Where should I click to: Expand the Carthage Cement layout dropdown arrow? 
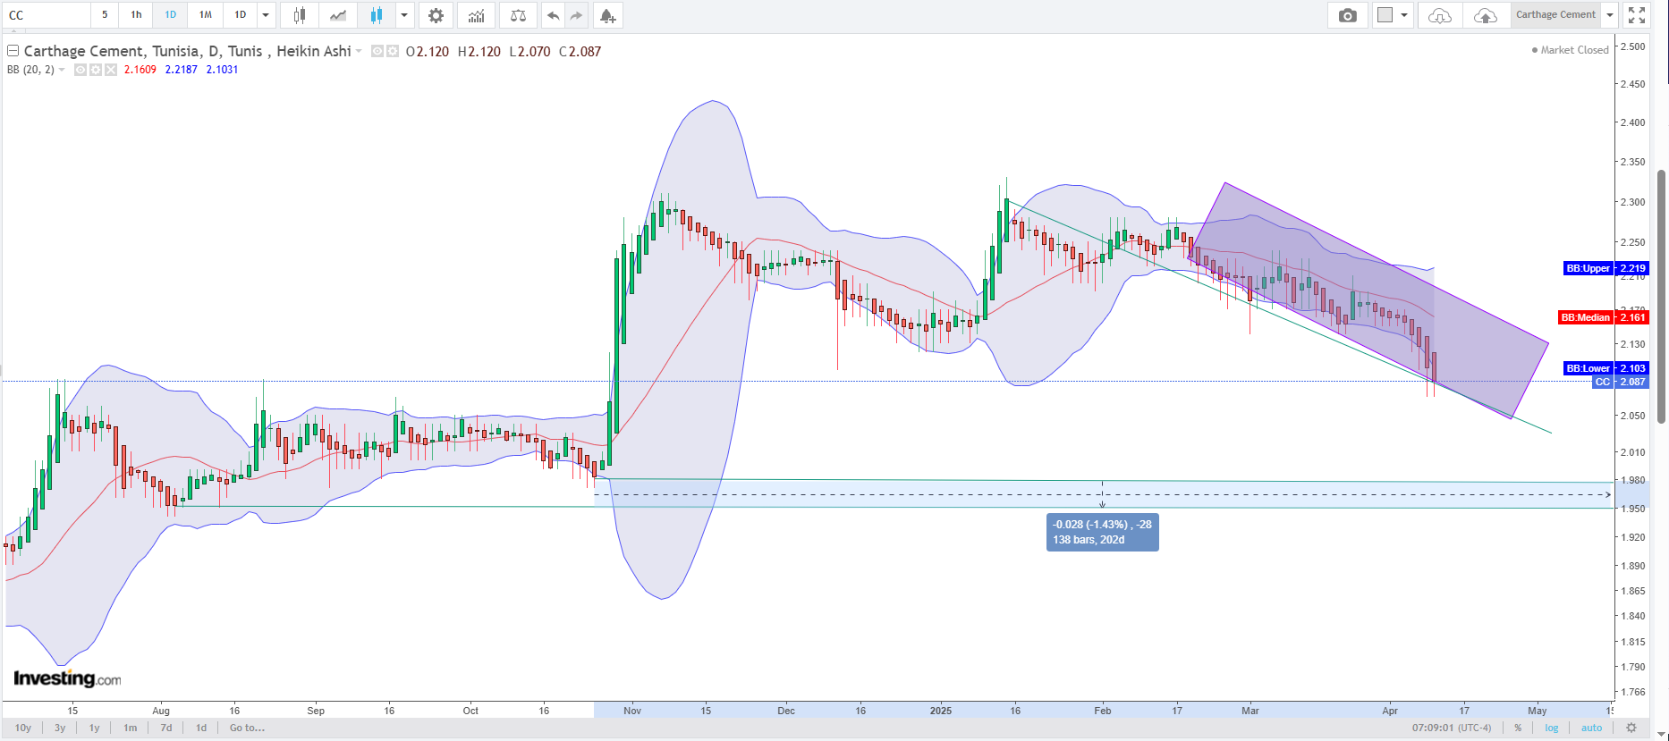pyautogui.click(x=1610, y=15)
